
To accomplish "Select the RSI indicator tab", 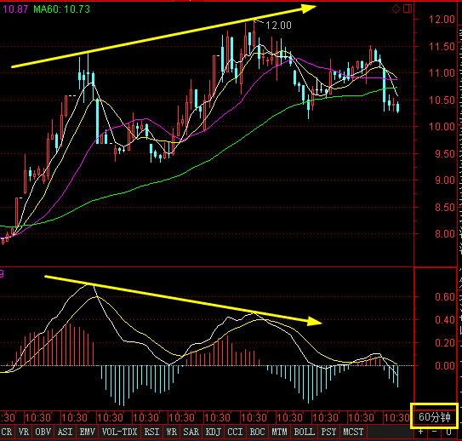I will pyautogui.click(x=151, y=432).
